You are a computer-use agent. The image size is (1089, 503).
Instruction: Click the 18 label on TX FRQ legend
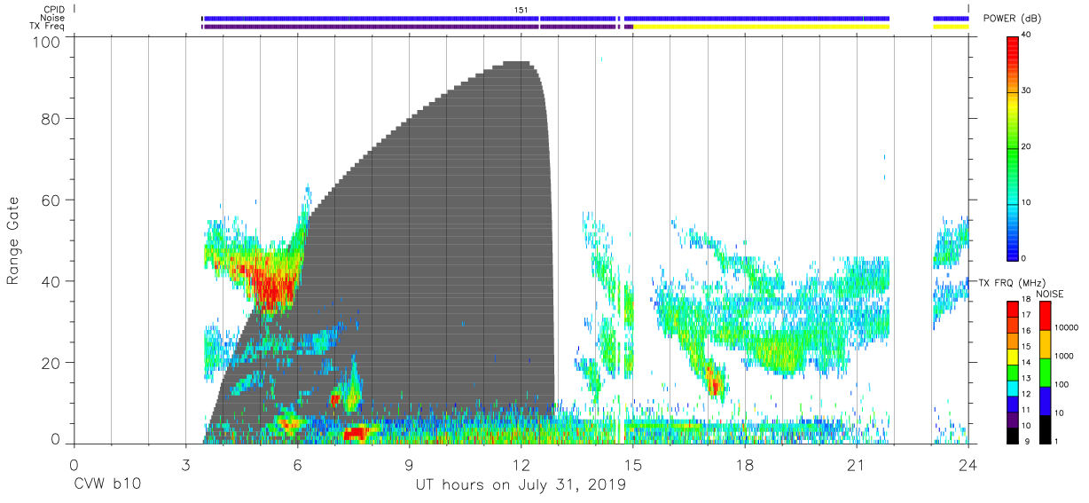coord(1025,300)
